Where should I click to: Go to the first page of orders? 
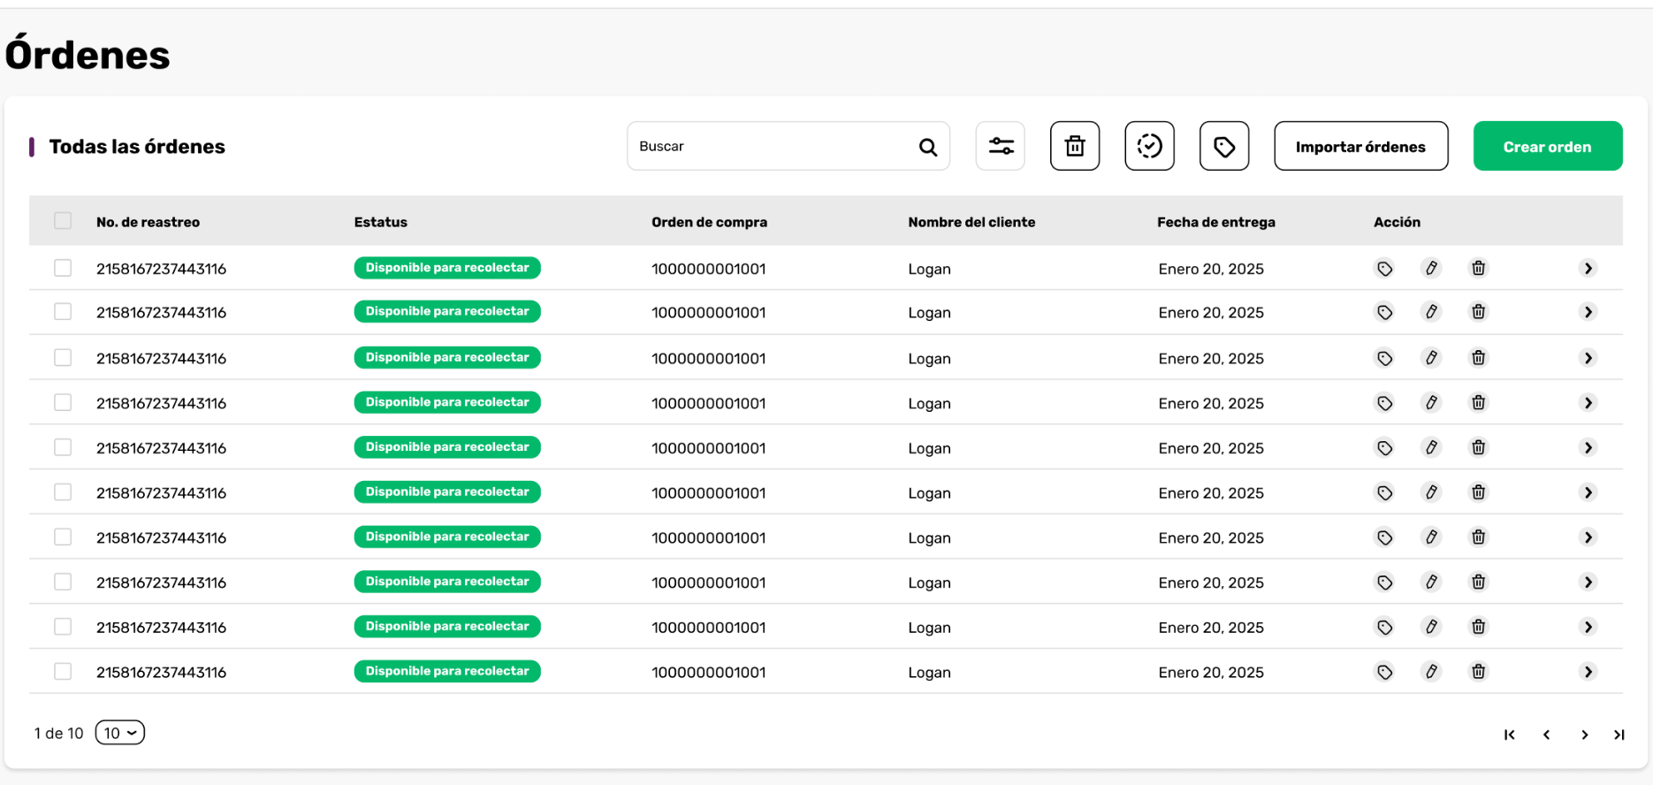pyautogui.click(x=1510, y=735)
